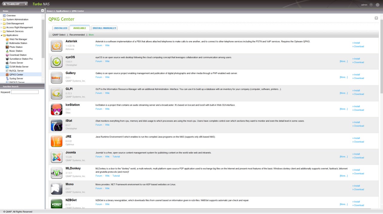The height and width of the screenshot is (214, 383).
Task: Select the QNAP Select filter
Action: [x=59, y=35]
